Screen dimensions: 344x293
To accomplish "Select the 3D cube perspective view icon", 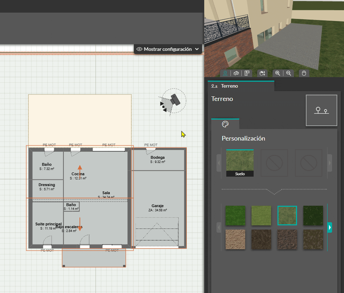I will [x=236, y=73].
